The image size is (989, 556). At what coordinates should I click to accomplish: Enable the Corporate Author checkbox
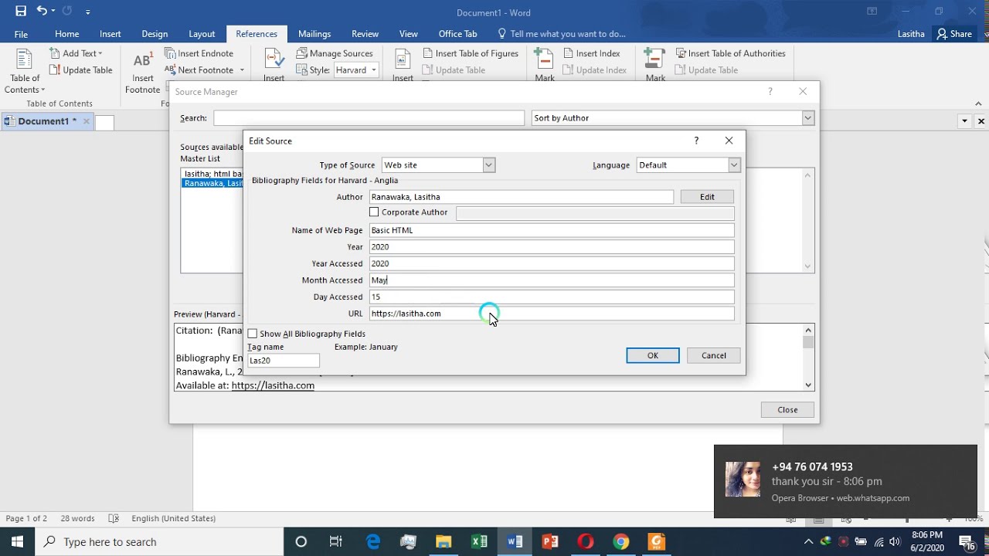(x=374, y=212)
